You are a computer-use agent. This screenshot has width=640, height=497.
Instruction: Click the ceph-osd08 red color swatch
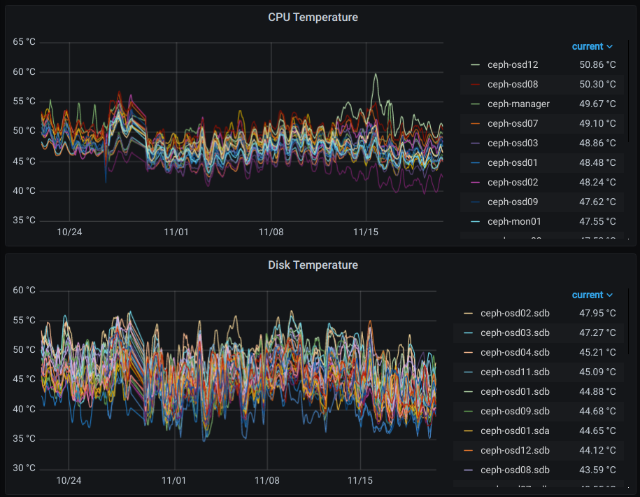476,85
